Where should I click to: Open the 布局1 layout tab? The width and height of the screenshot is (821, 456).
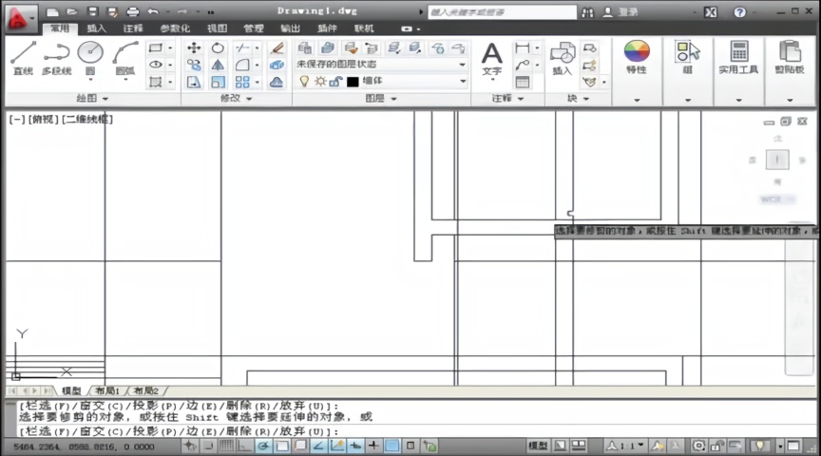pos(107,391)
